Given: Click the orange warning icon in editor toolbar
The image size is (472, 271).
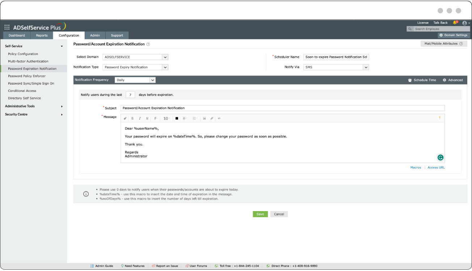Looking at the screenshot, I should click(x=440, y=118).
